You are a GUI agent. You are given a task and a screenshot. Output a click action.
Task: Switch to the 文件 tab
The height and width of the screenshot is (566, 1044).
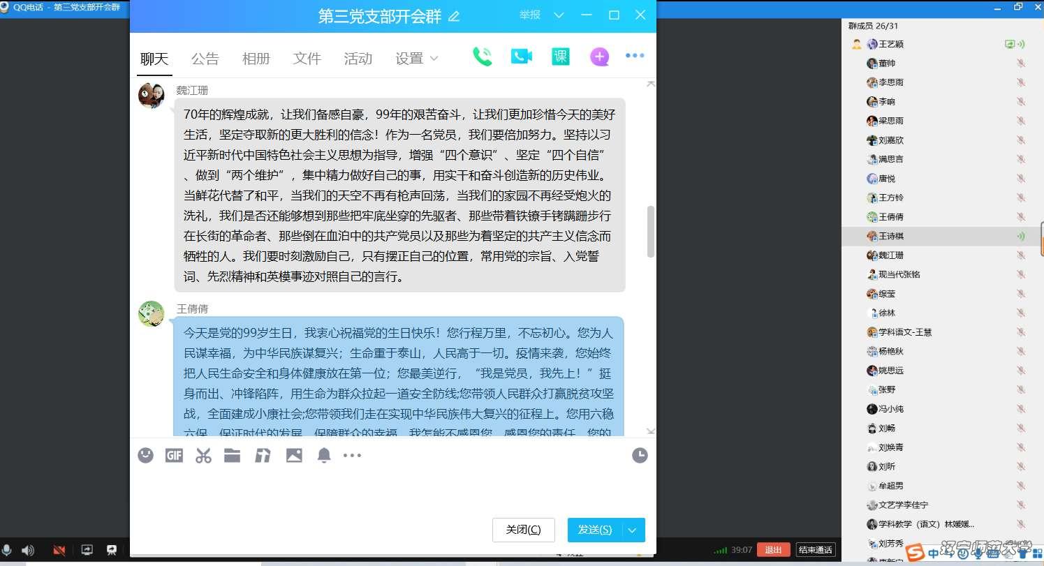(x=307, y=59)
